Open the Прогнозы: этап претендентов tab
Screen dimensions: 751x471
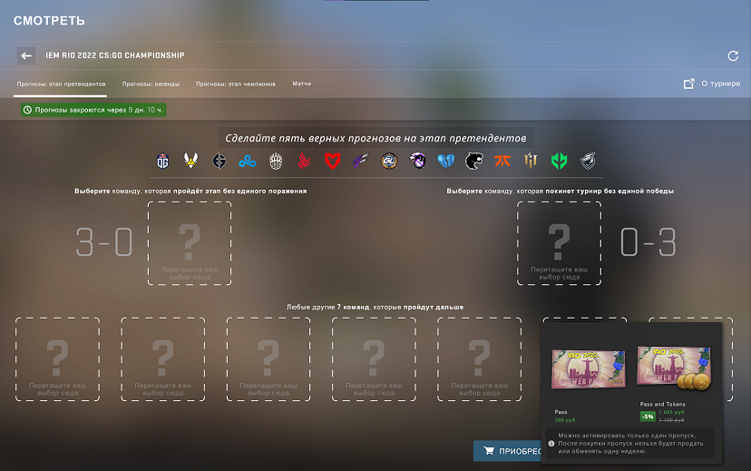[61, 83]
